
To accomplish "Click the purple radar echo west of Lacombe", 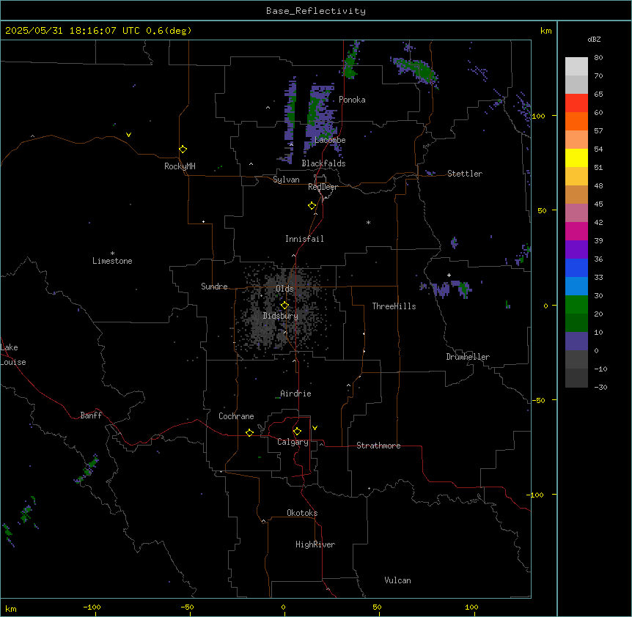I will pyautogui.click(x=290, y=121).
